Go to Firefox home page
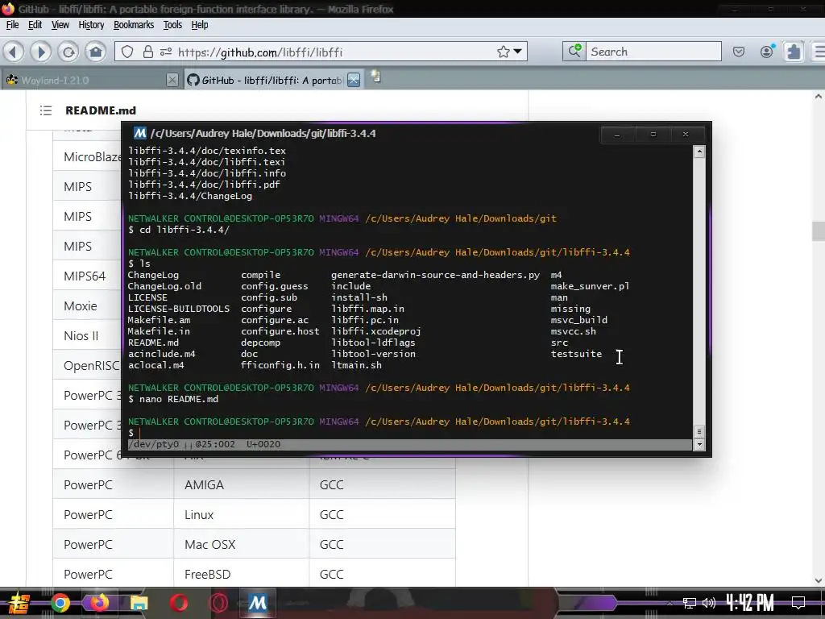The height and width of the screenshot is (619, 825). 96,52
